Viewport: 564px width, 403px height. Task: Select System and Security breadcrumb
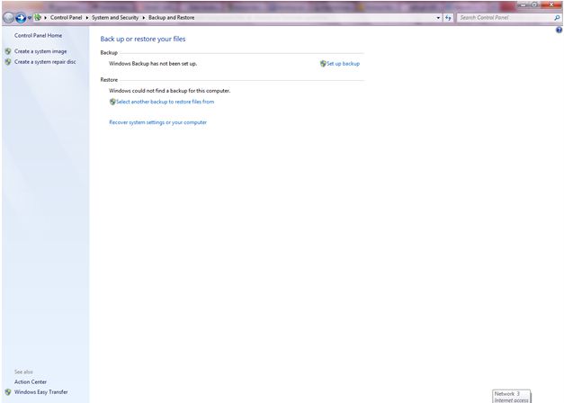(x=115, y=17)
